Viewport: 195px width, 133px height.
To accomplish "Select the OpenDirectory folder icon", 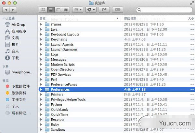I will [x=47, y=69].
